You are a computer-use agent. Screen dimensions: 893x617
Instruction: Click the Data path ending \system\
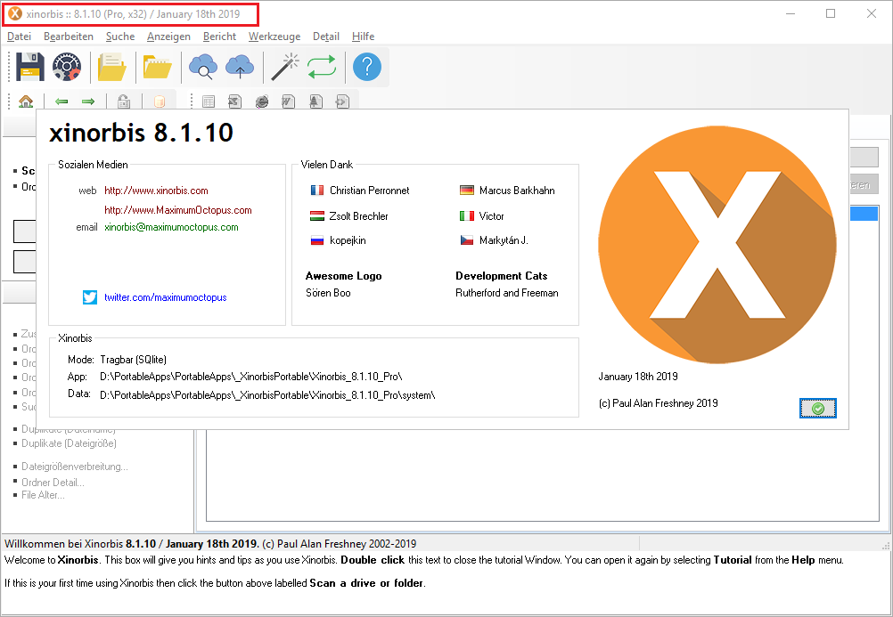[x=267, y=395]
